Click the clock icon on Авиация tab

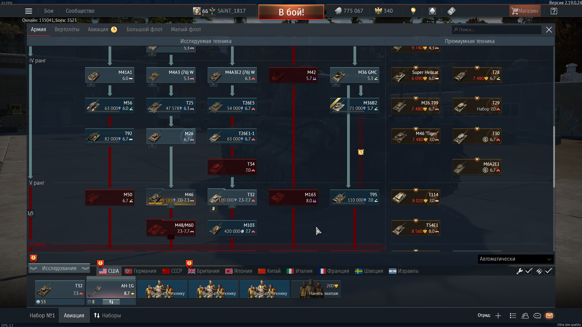pyautogui.click(x=114, y=30)
